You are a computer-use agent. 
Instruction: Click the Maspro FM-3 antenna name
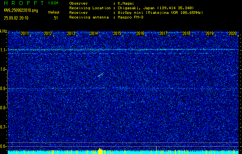coord(130,17)
